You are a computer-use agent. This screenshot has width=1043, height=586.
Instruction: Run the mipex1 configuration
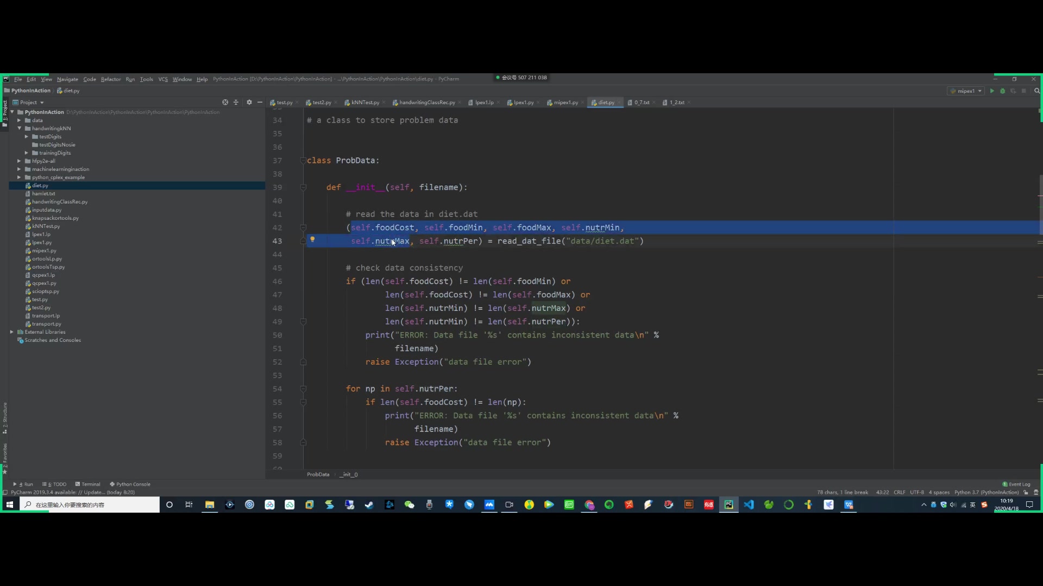click(x=992, y=91)
